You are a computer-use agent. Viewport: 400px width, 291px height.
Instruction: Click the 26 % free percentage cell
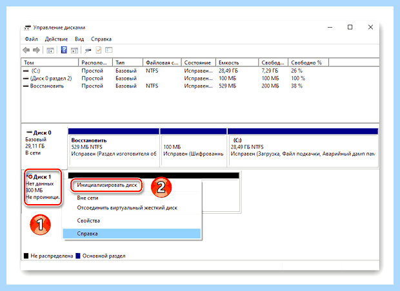[297, 71]
